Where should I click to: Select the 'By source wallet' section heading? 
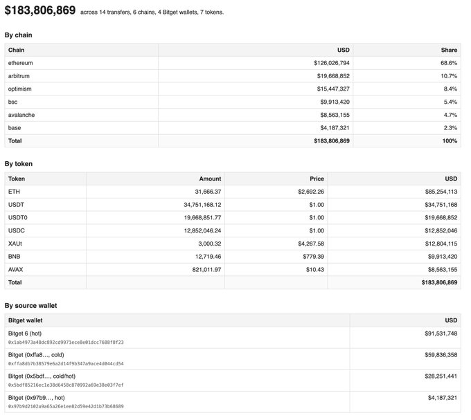[x=30, y=306]
